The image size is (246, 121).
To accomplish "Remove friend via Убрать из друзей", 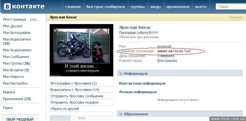I will point(65,109).
